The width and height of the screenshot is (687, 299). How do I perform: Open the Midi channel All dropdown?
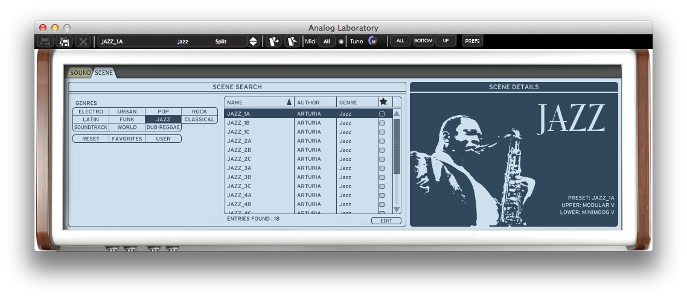pos(327,42)
